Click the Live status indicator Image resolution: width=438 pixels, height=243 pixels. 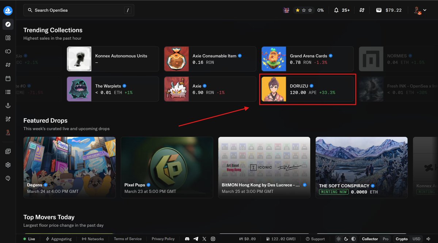pyautogui.click(x=29, y=239)
